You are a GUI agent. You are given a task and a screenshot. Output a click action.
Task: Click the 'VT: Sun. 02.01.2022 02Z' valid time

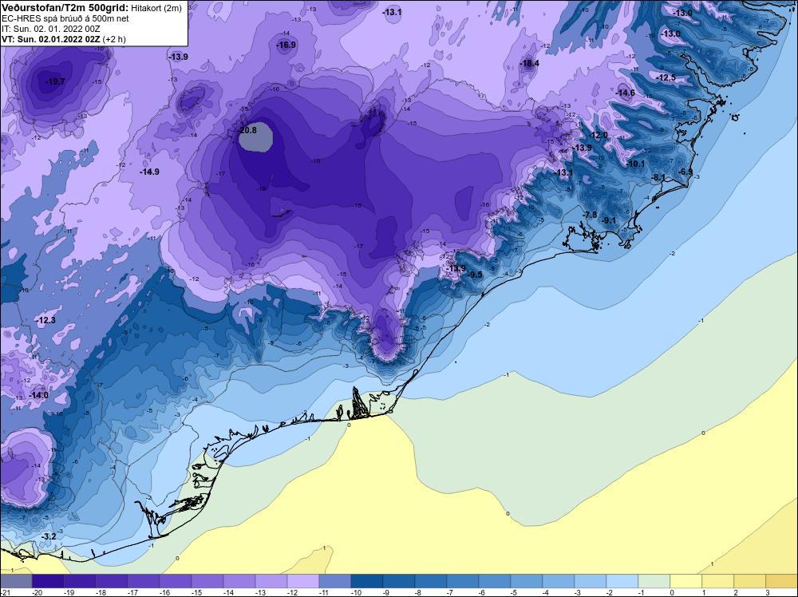(x=51, y=39)
